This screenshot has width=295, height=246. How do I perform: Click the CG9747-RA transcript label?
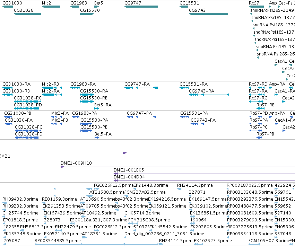click(137, 84)
